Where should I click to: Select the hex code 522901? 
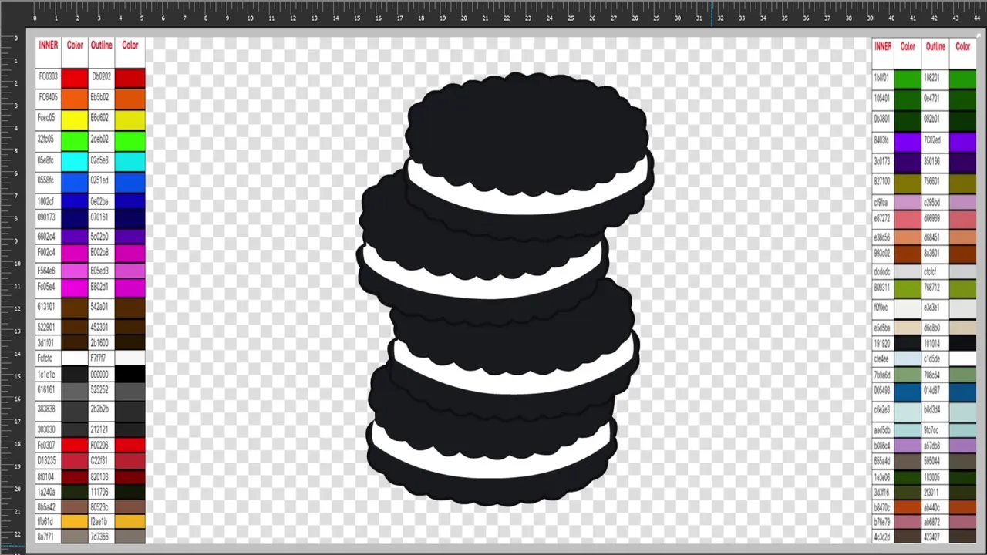pyautogui.click(x=46, y=327)
